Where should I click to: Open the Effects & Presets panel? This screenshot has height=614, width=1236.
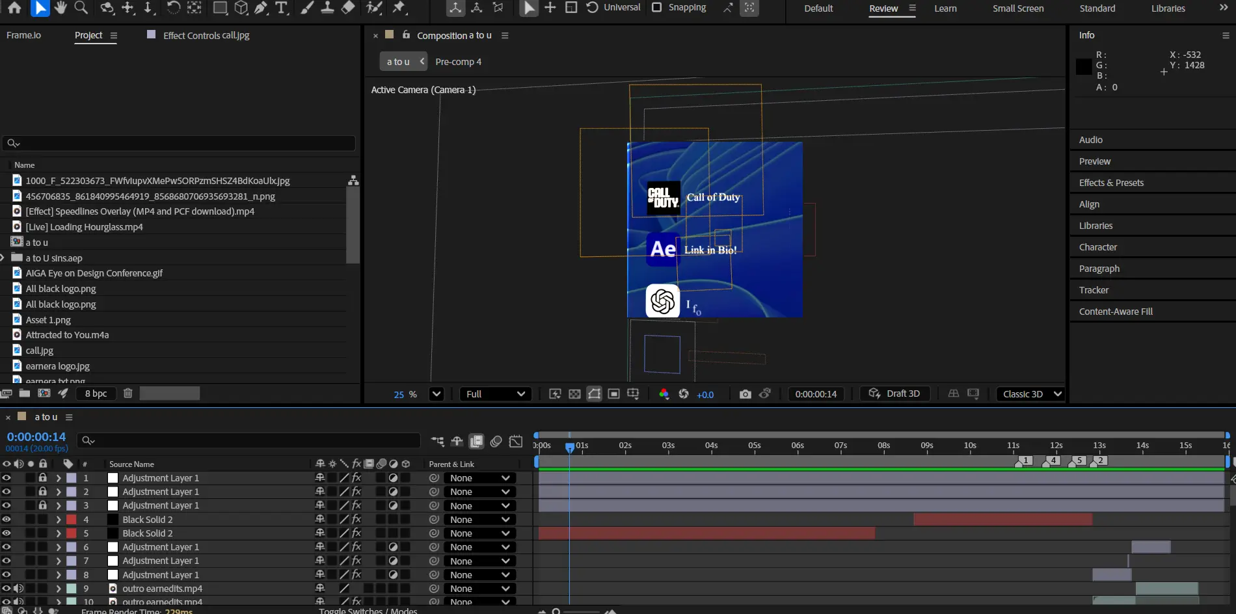click(x=1111, y=183)
